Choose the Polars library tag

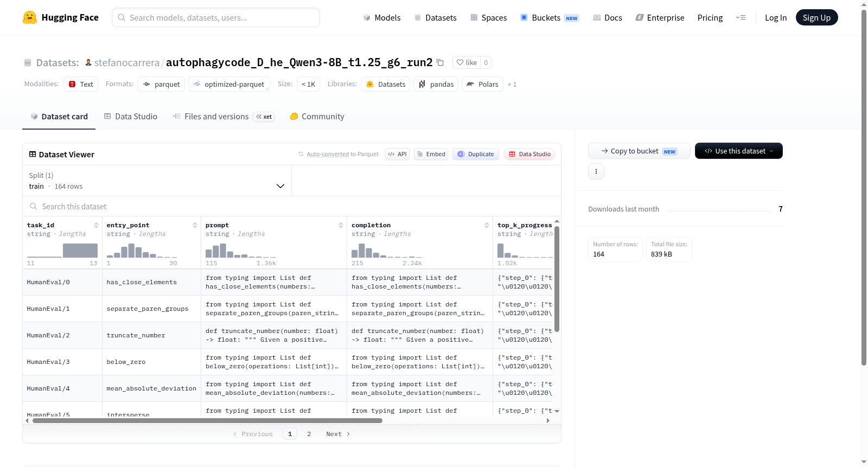(482, 84)
